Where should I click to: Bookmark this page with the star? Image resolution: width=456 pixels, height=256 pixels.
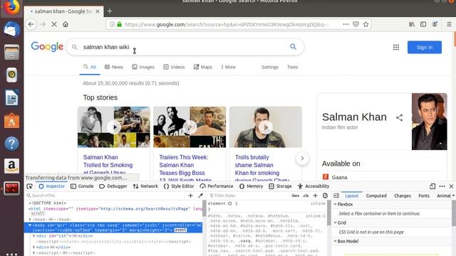[x=366, y=24]
